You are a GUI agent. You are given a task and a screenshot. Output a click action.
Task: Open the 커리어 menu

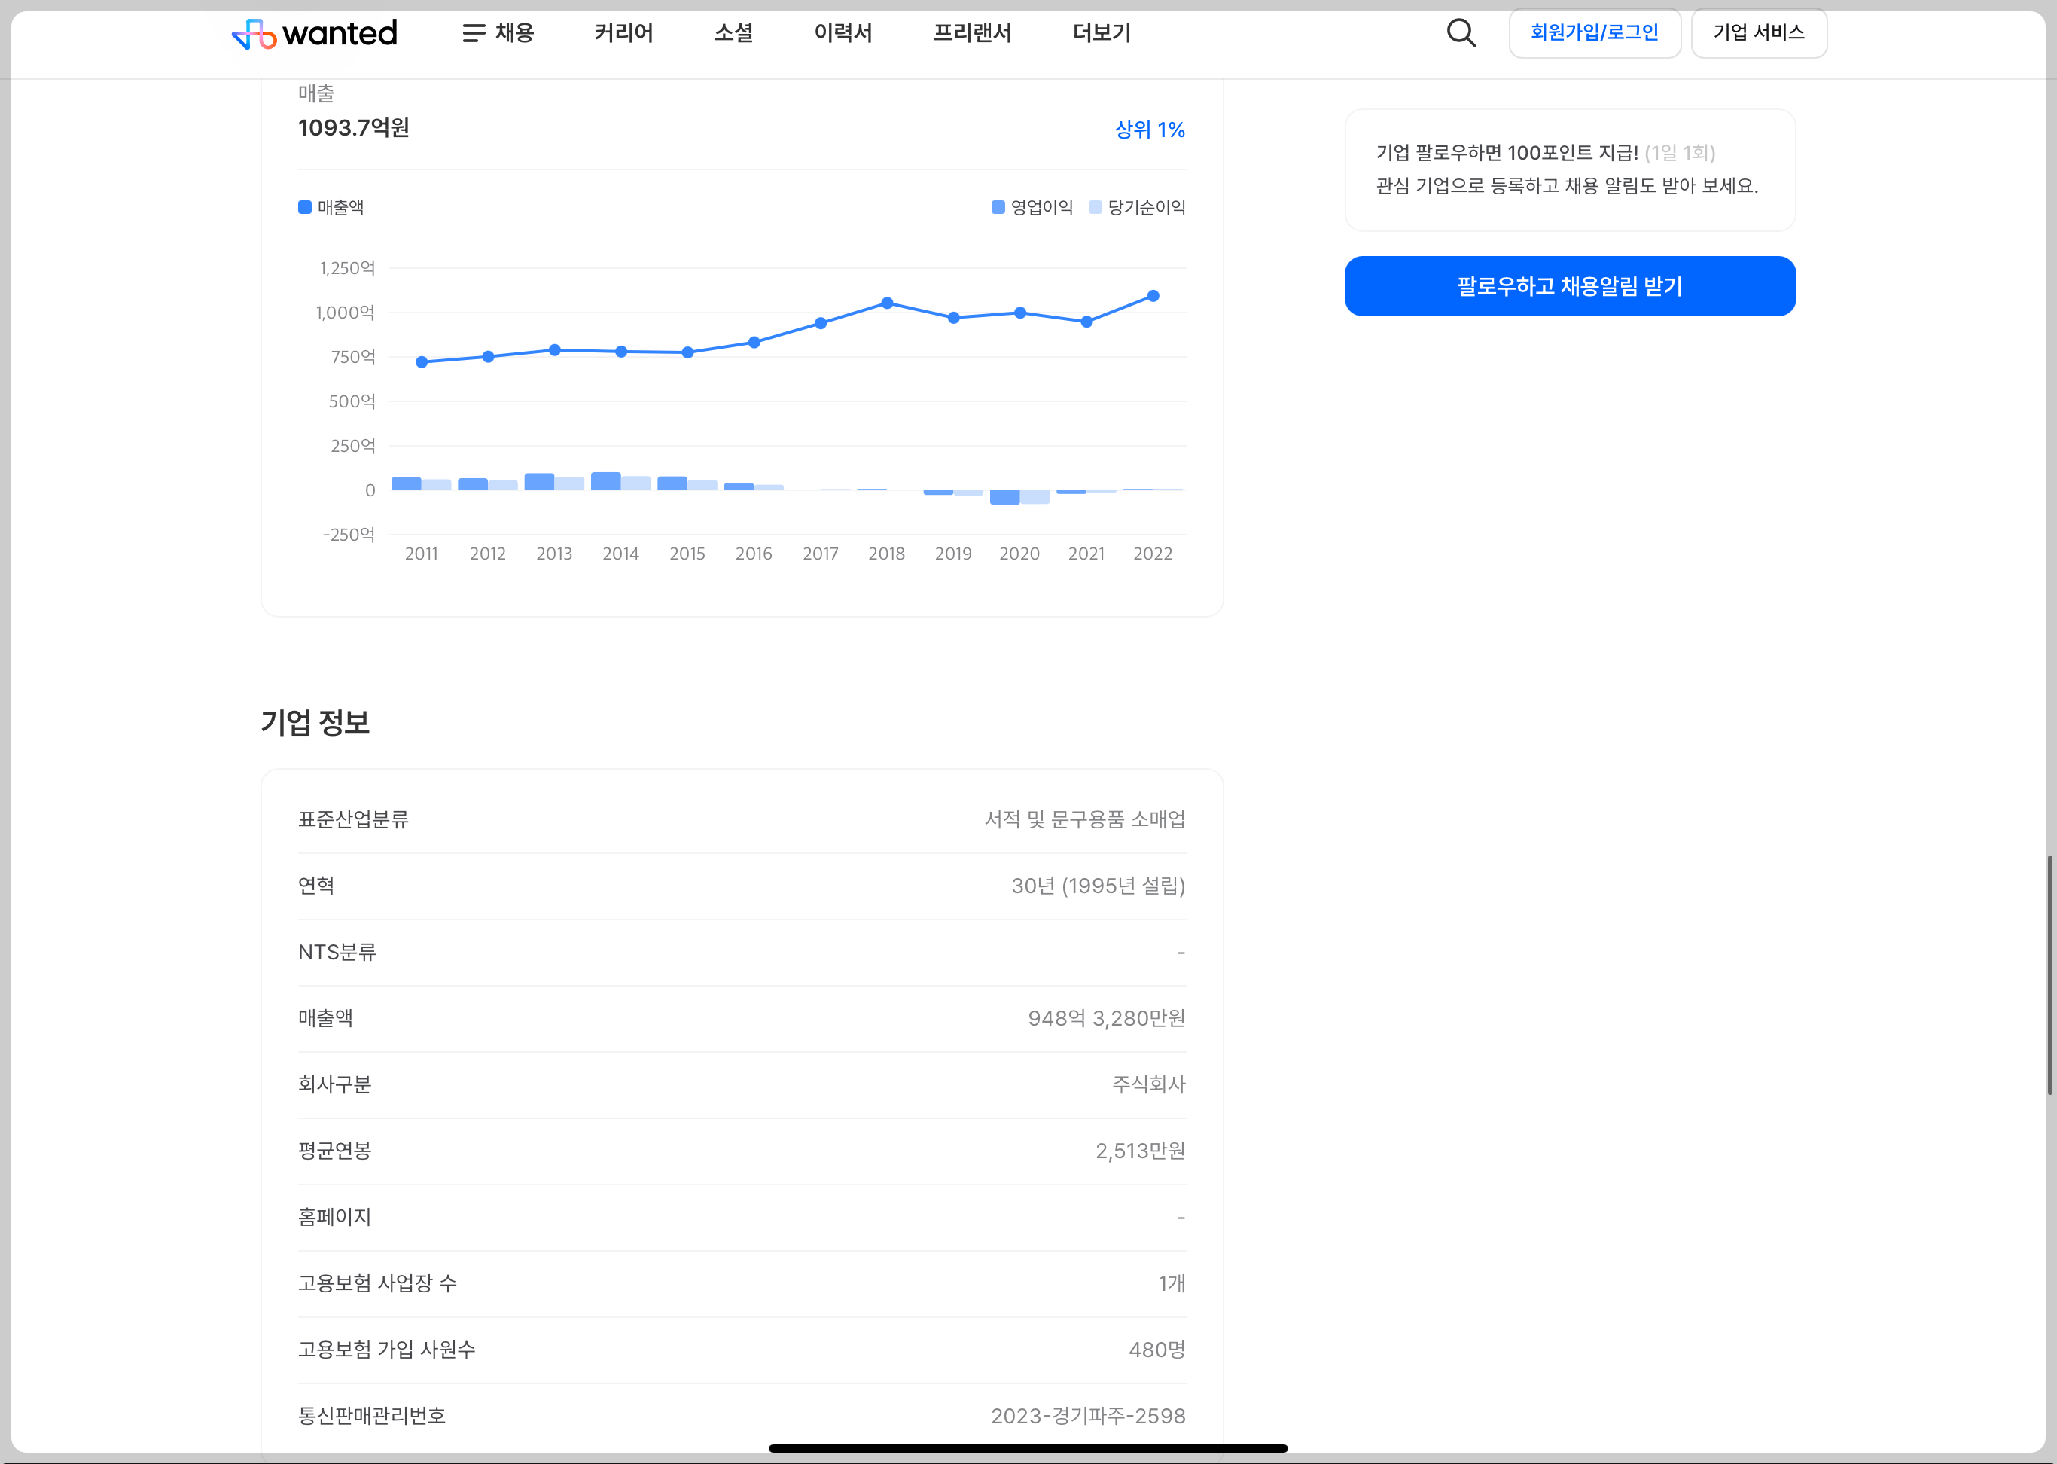pyautogui.click(x=623, y=33)
